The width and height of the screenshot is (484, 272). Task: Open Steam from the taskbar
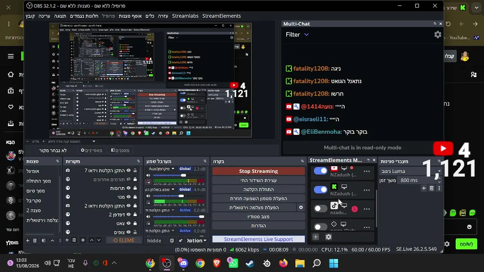[250, 263]
